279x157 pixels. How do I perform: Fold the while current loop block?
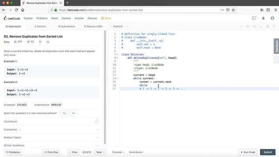coord(117,78)
